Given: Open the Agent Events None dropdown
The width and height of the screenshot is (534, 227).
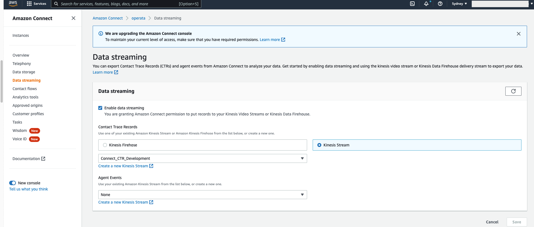Looking at the screenshot, I should coord(202,195).
